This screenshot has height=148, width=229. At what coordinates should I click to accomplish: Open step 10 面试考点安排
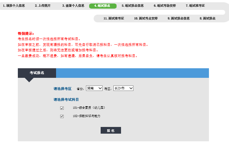[x=146, y=18]
